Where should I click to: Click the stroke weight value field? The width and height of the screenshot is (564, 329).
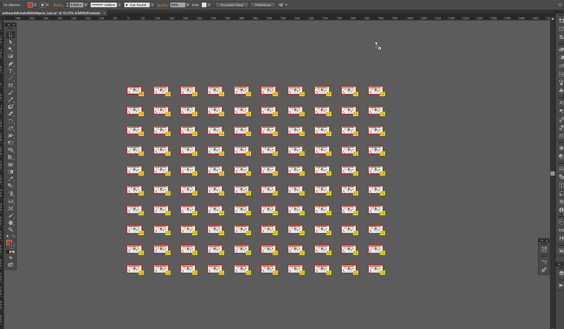tap(76, 5)
